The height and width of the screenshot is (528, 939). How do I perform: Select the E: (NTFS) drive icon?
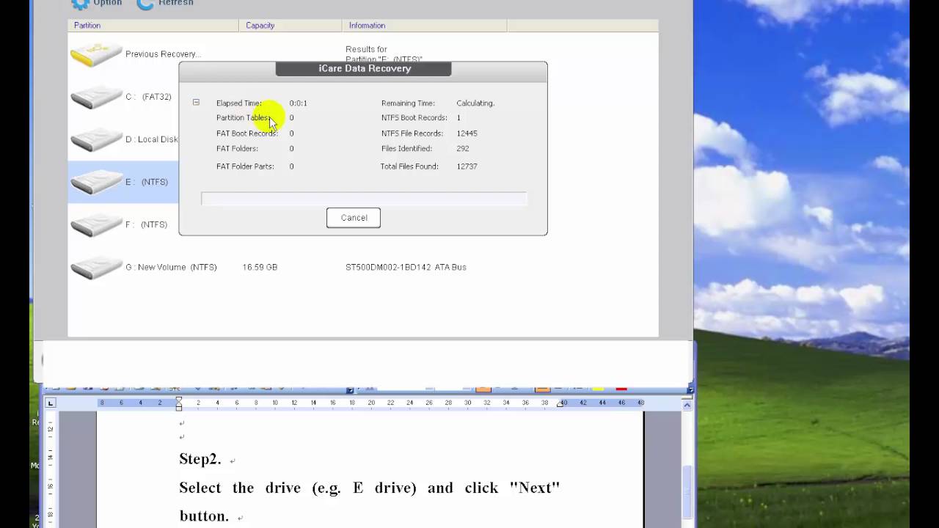pyautogui.click(x=96, y=182)
